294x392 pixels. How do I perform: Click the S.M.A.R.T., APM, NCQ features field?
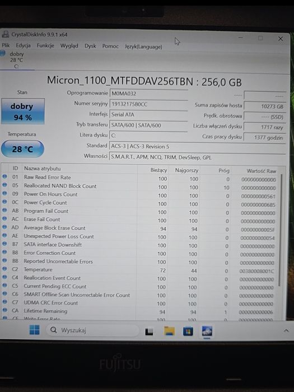[197, 157]
